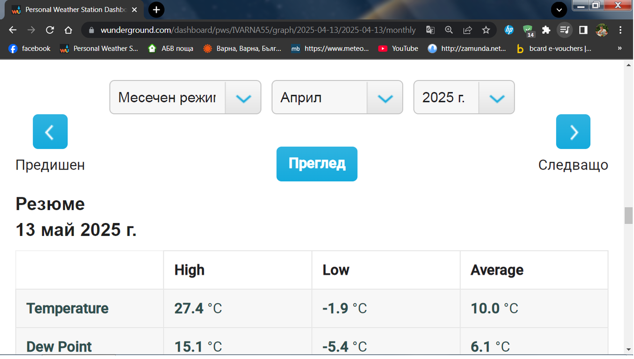Image resolution: width=634 pixels, height=359 pixels.
Task: Click the zoom magnifier icon in address bar
Action: click(x=449, y=30)
